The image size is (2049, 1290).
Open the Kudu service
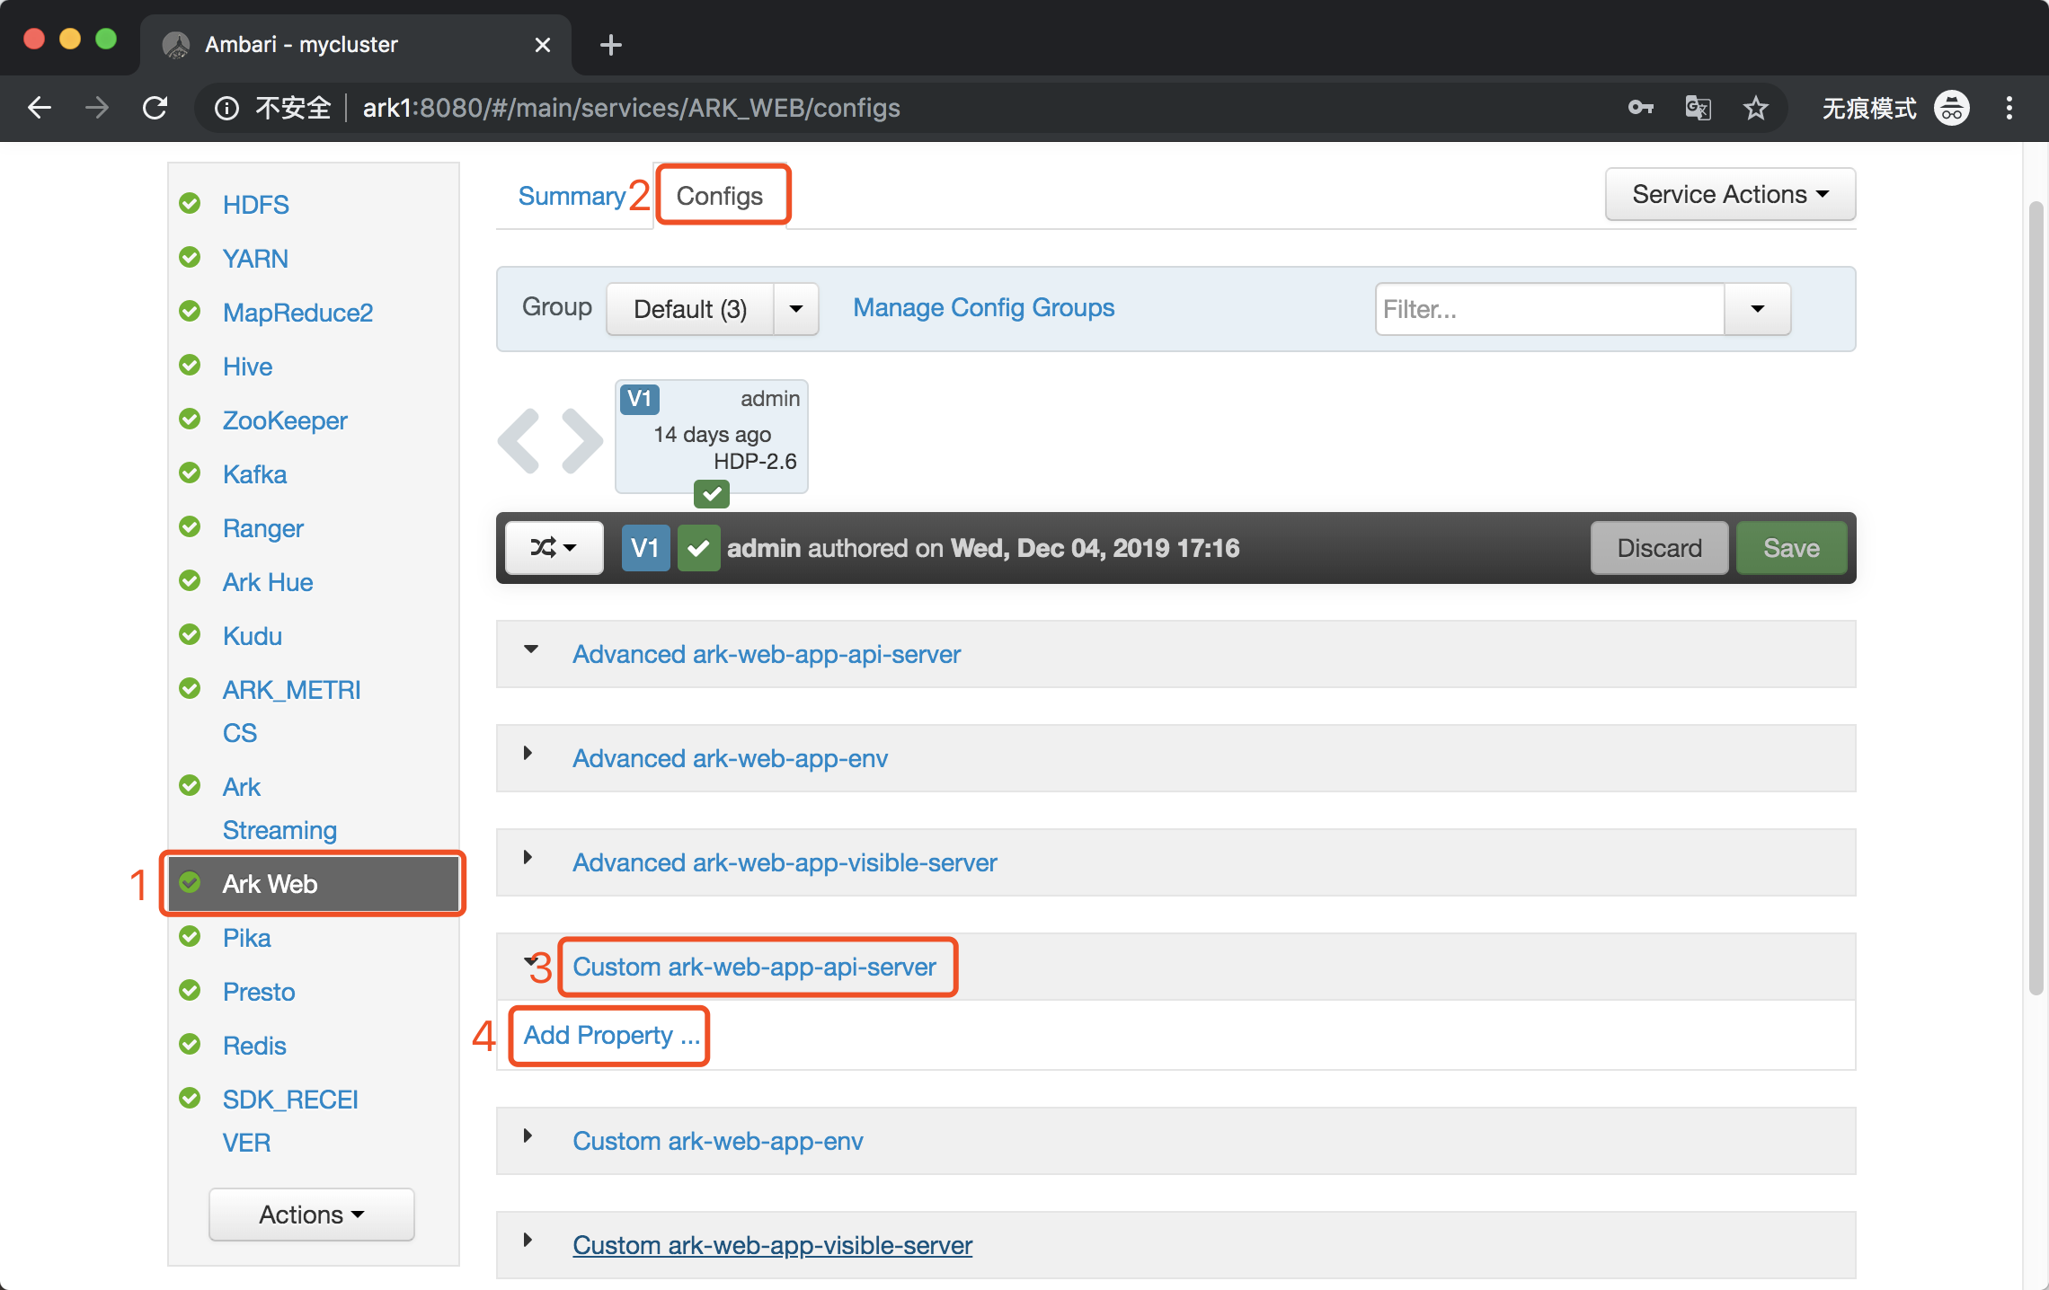click(x=253, y=636)
